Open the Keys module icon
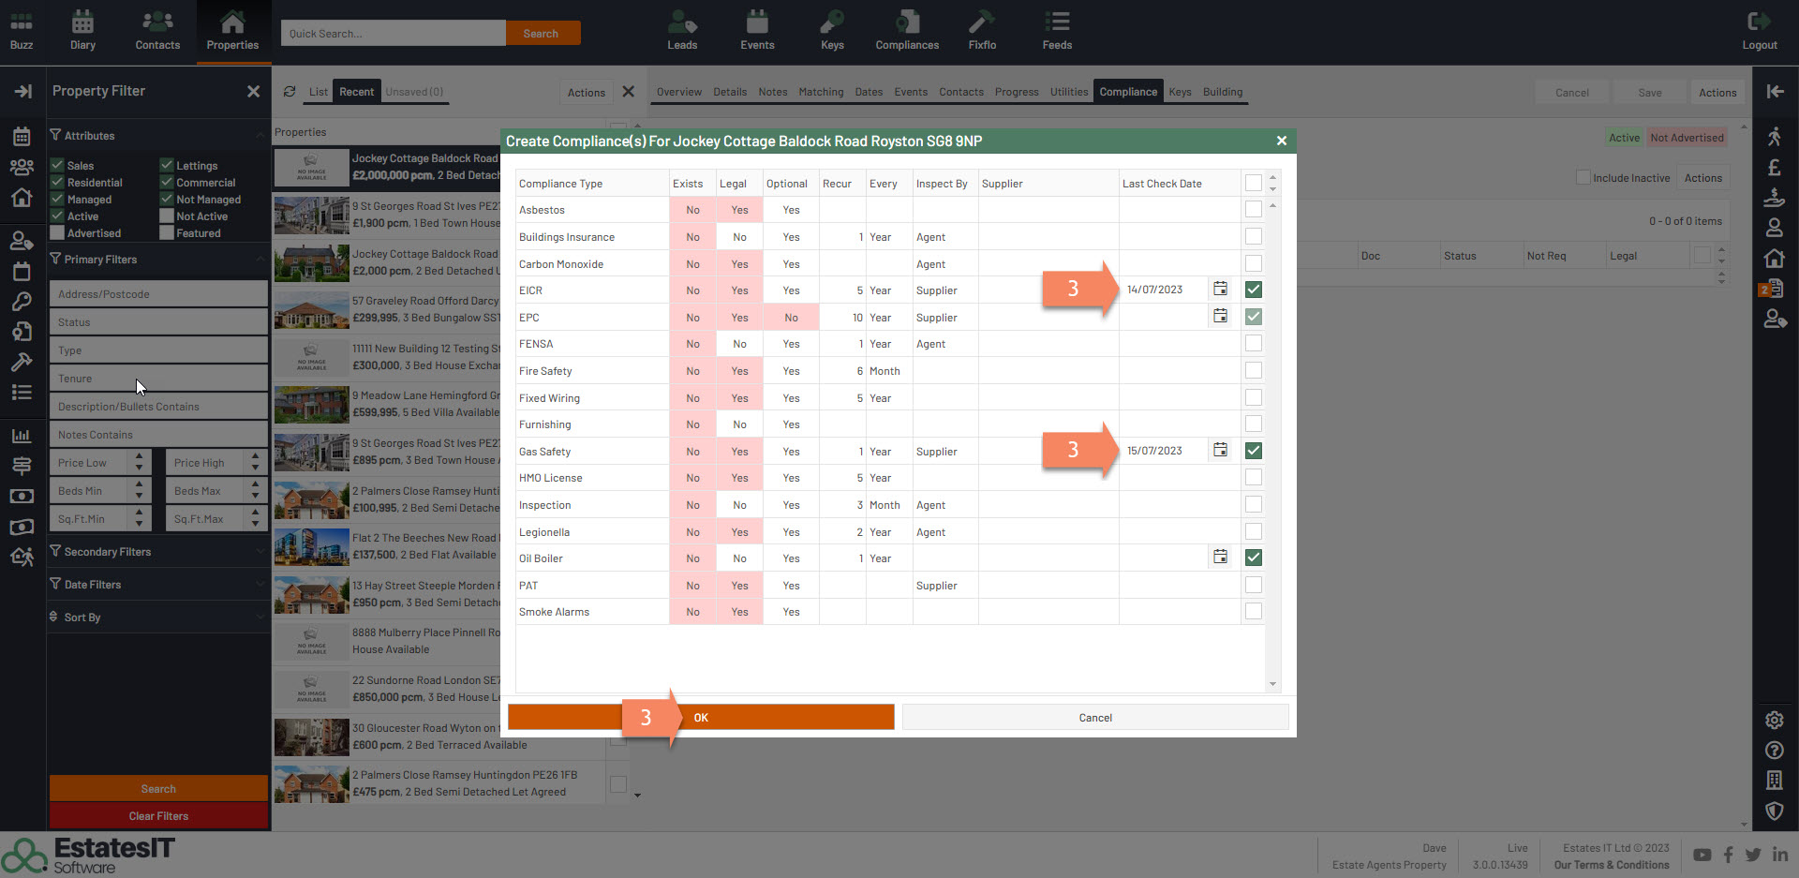 [x=832, y=22]
